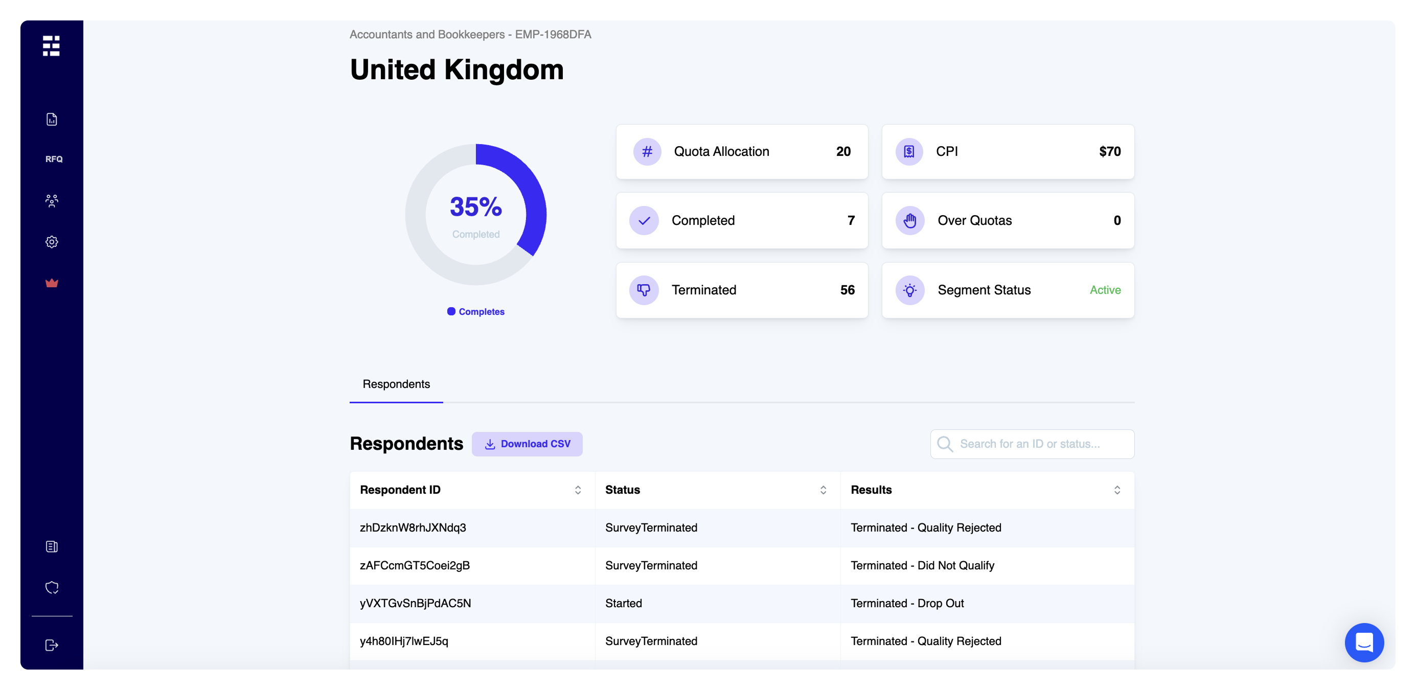The width and height of the screenshot is (1416, 690).
Task: Click the Download CSV button
Action: [x=527, y=444]
